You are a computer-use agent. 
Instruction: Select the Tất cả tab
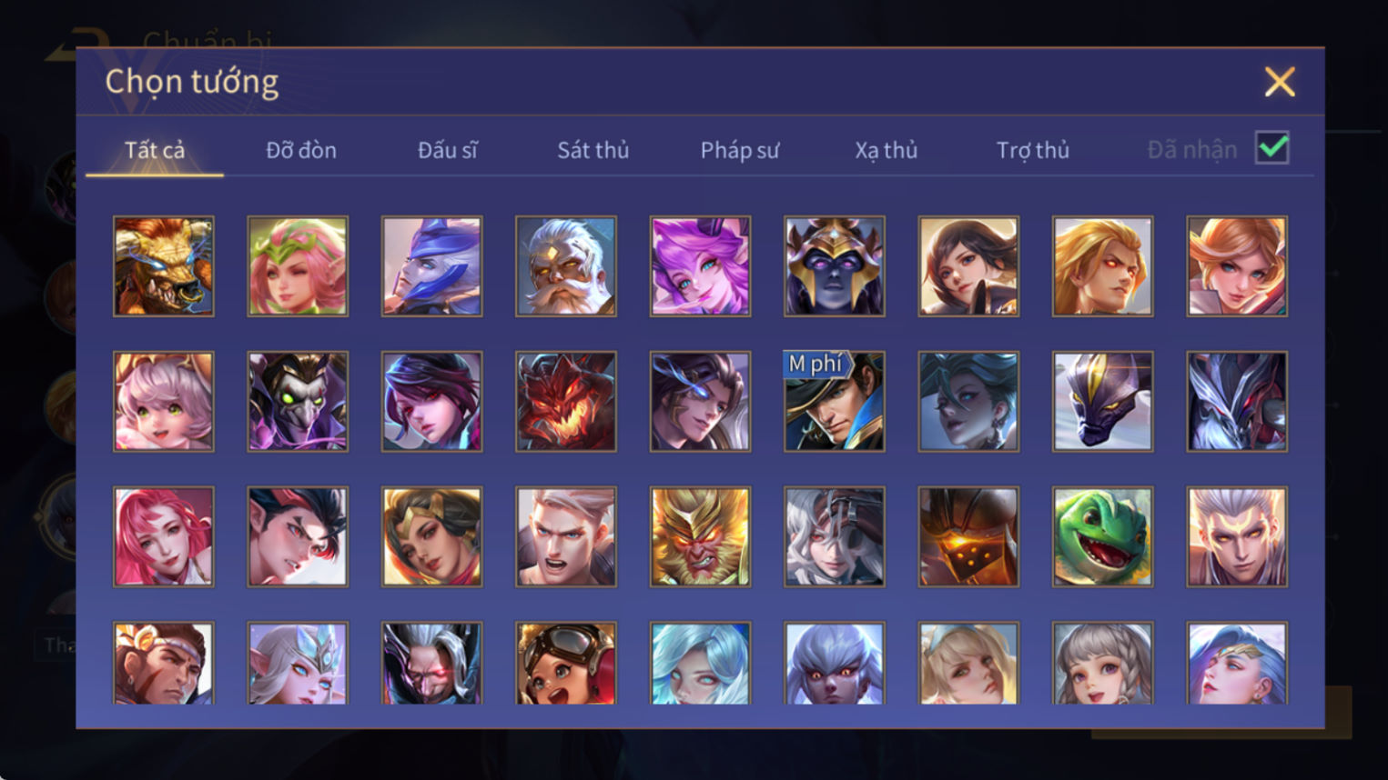pyautogui.click(x=155, y=150)
